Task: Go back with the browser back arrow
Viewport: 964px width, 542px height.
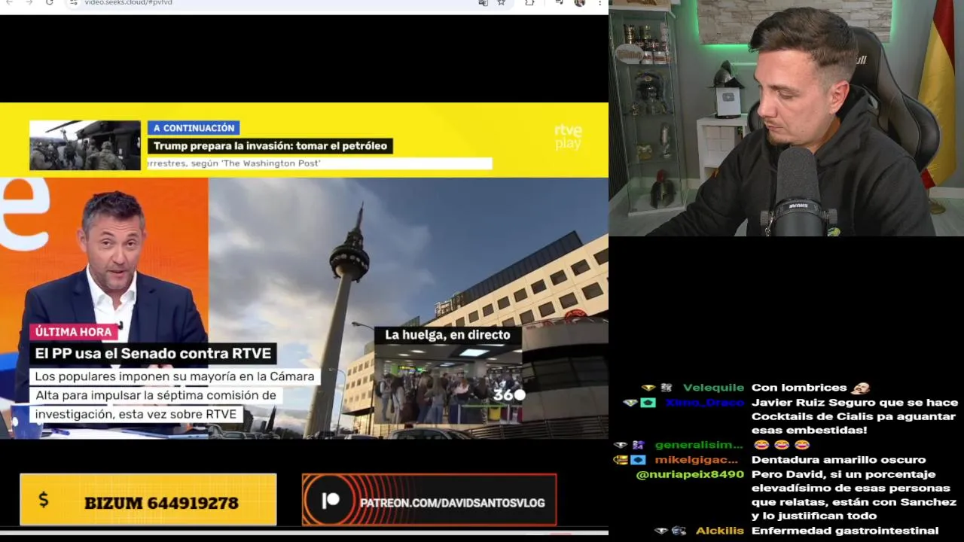Action: click(x=11, y=2)
